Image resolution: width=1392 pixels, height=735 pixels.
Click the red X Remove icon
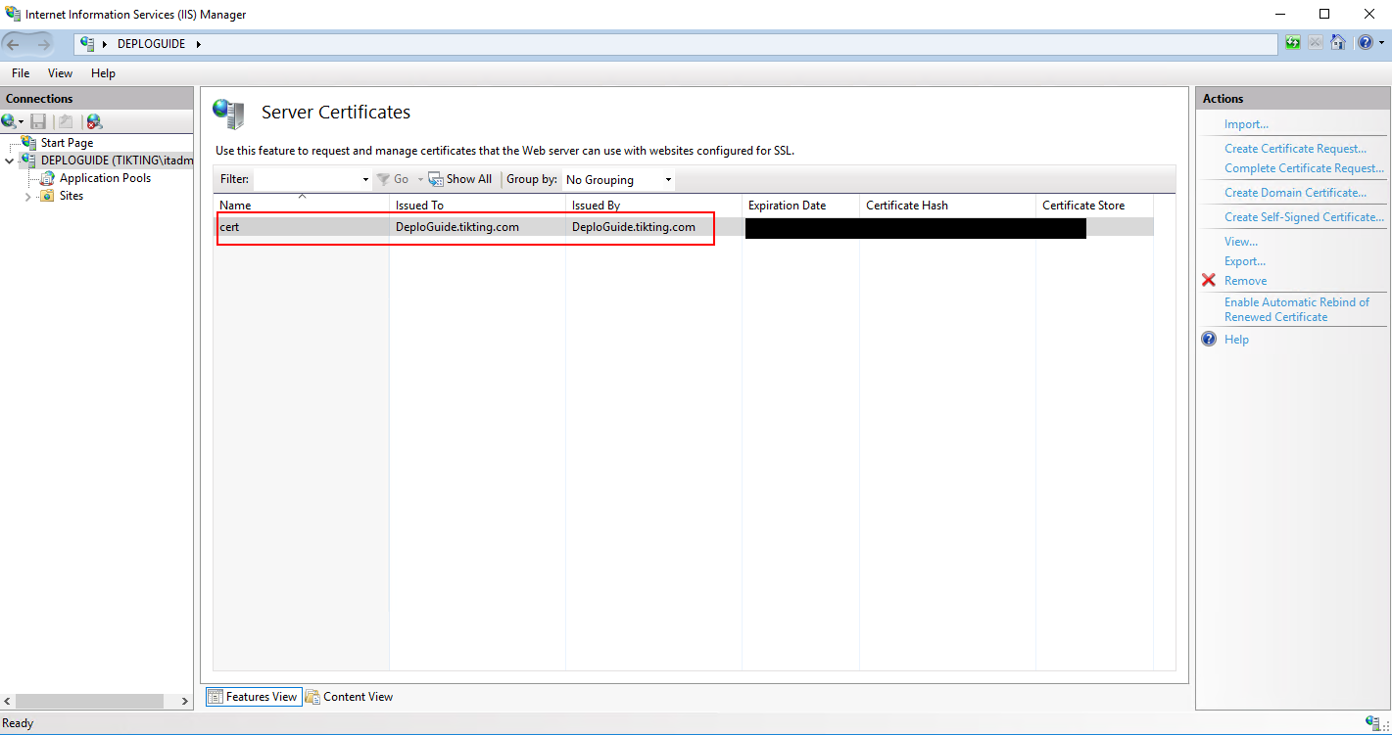coord(1209,281)
